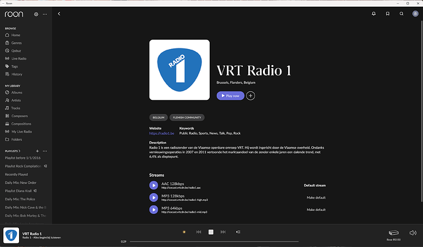Make MP3 128kbps the default stream
Screen dimensions: 423x247
(316, 197)
